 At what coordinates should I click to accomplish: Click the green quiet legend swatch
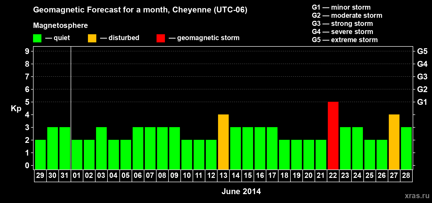[37, 38]
